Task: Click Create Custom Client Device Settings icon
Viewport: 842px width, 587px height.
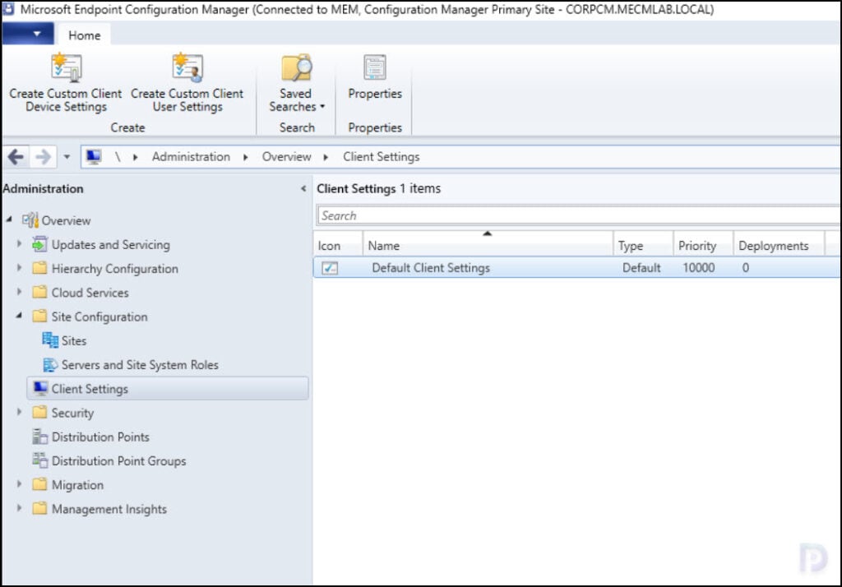Action: [x=66, y=67]
